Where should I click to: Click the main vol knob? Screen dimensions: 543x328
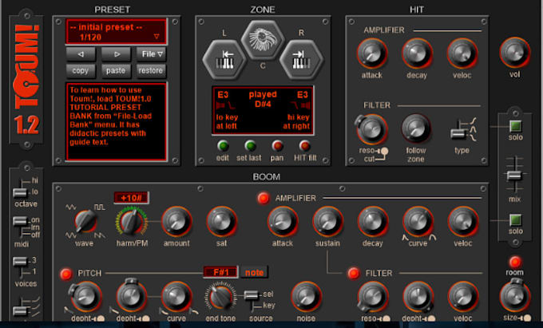514,53
